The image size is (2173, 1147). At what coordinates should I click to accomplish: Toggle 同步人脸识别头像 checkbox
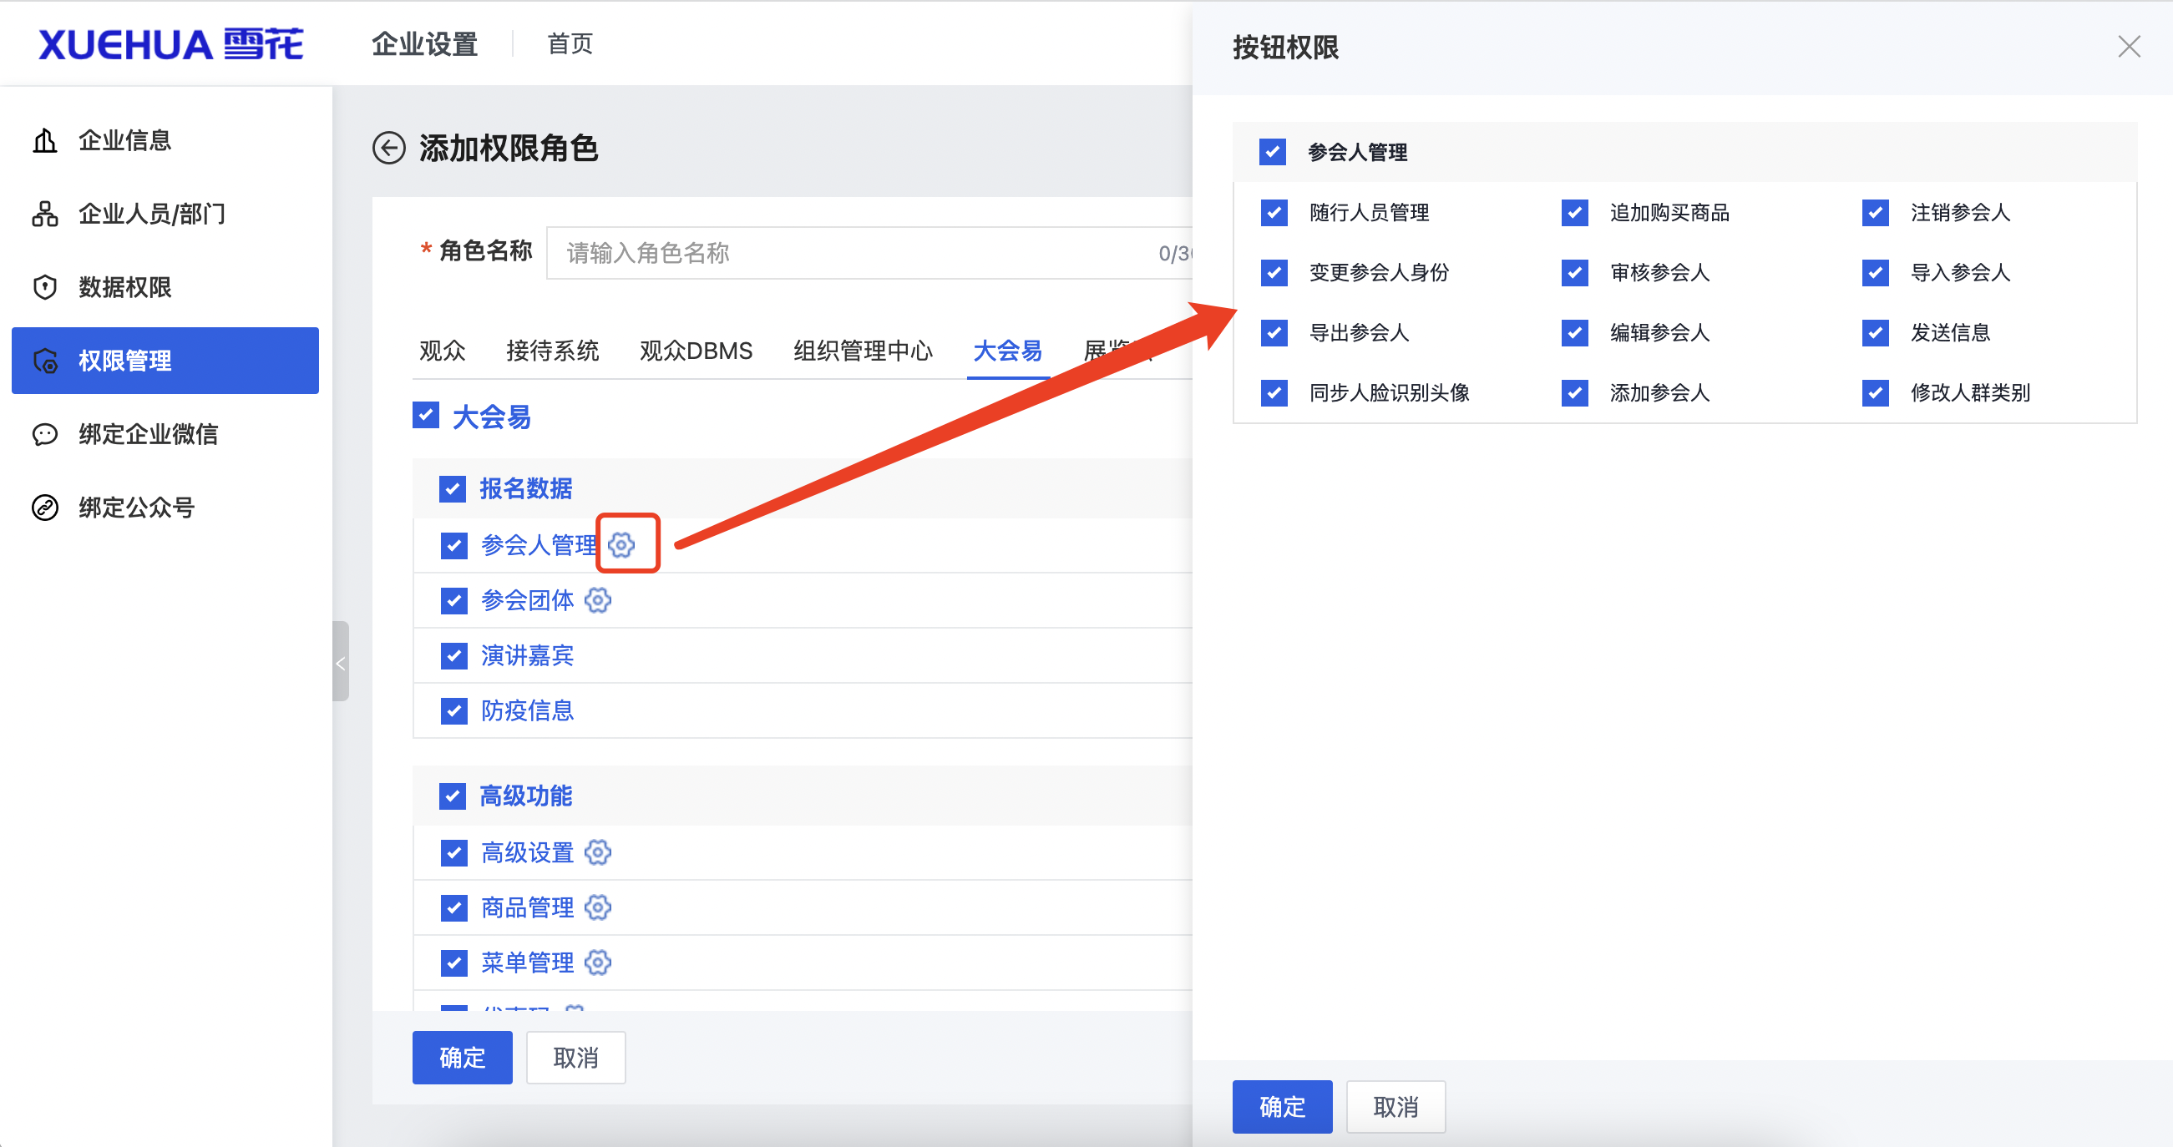(1273, 392)
